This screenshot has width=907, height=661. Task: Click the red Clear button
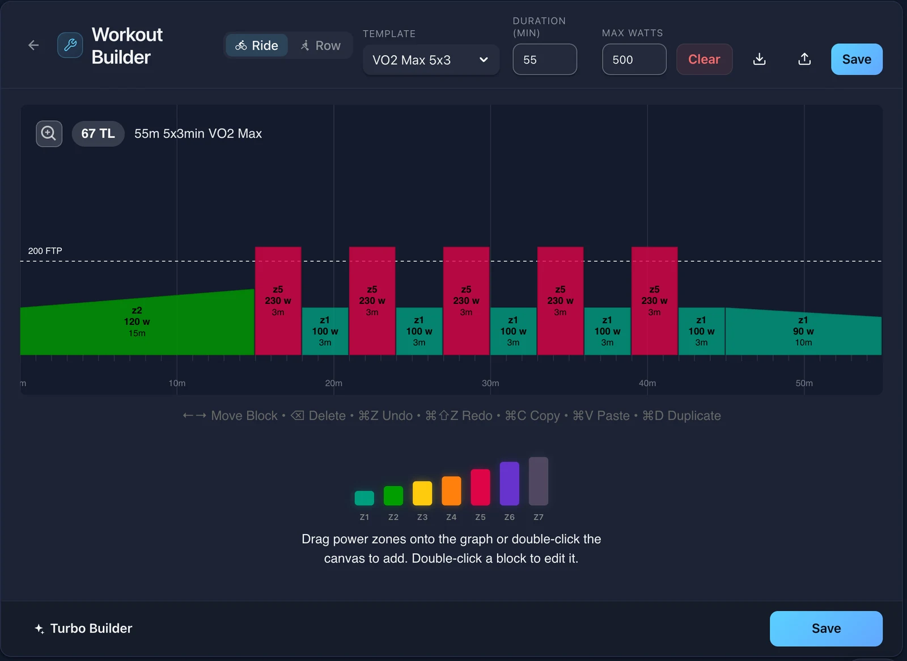[704, 60]
